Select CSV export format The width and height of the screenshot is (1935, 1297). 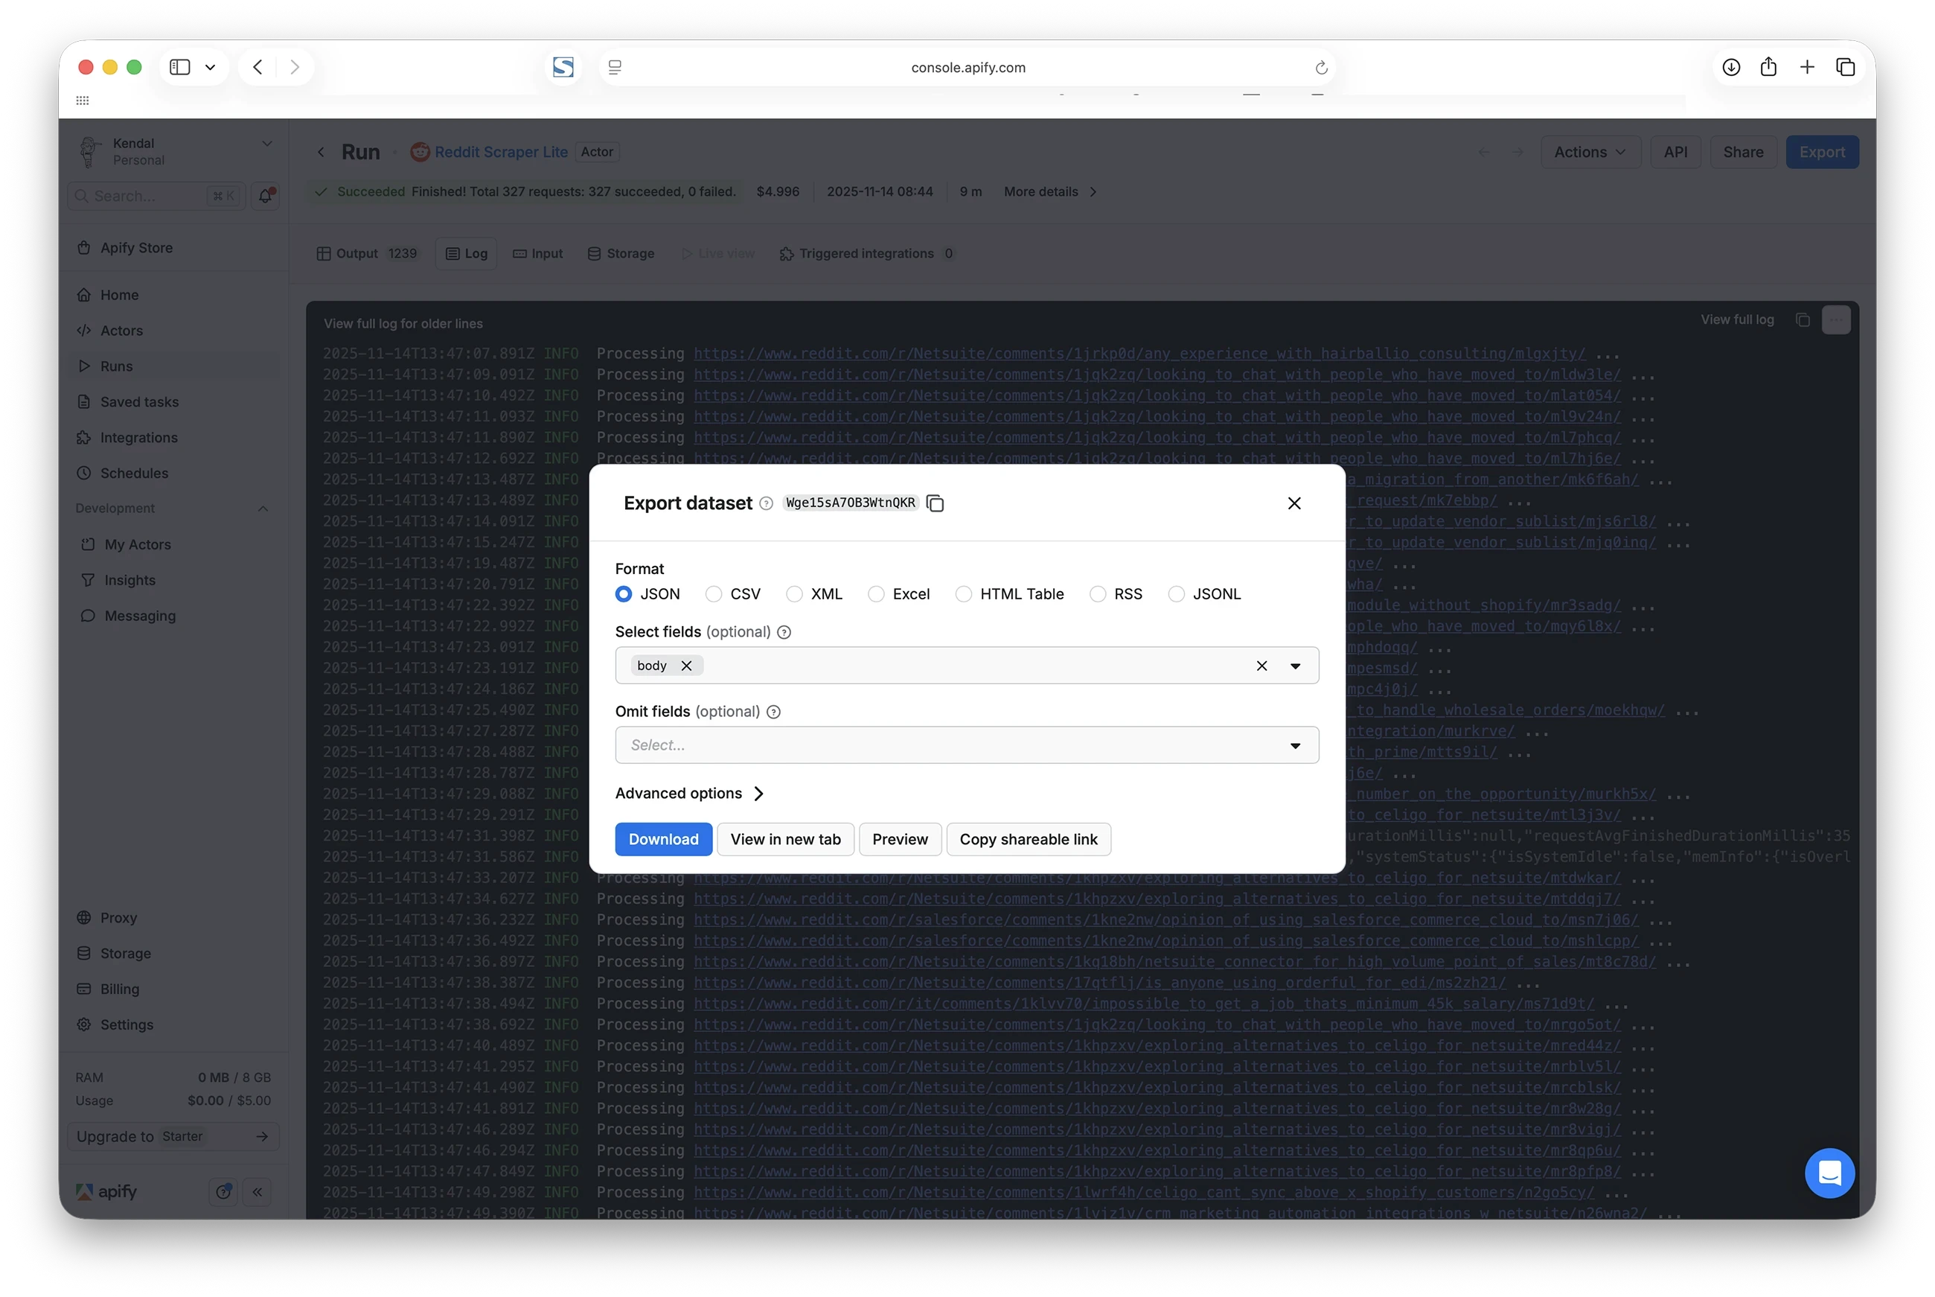point(713,594)
